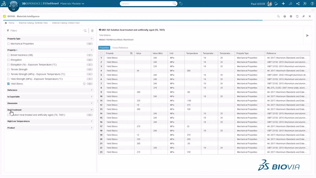Click the plus add icon in top bar
316x178 pixels.
(x=283, y=4)
